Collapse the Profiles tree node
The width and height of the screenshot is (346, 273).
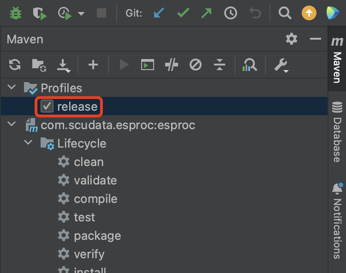[12, 88]
